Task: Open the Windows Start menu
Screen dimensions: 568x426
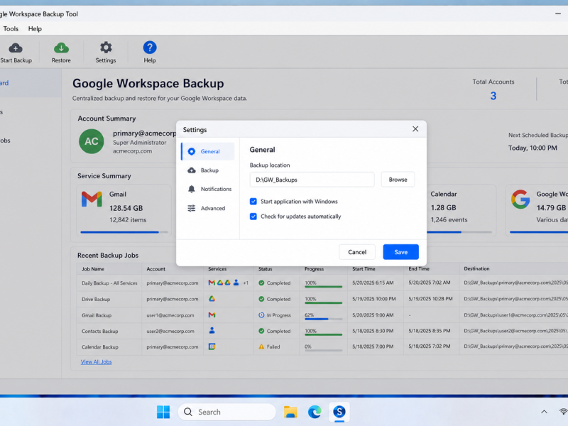Action: pos(163,412)
